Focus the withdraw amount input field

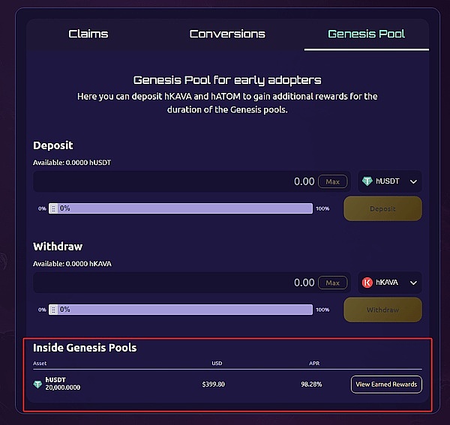pyautogui.click(x=172, y=283)
